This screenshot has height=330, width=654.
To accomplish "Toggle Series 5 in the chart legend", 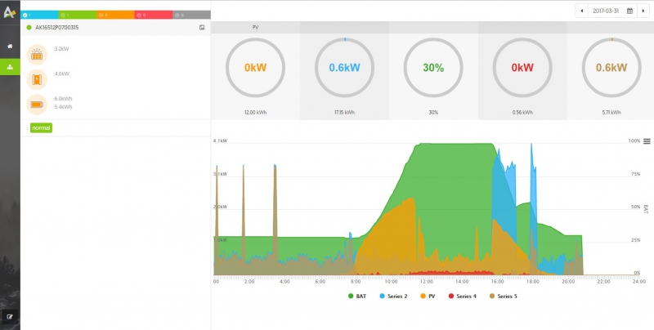I will tap(503, 297).
